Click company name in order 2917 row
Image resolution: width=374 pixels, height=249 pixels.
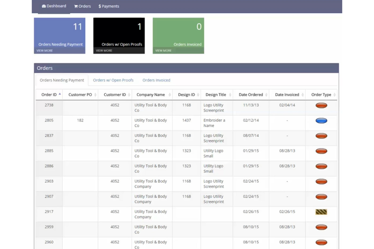click(151, 214)
